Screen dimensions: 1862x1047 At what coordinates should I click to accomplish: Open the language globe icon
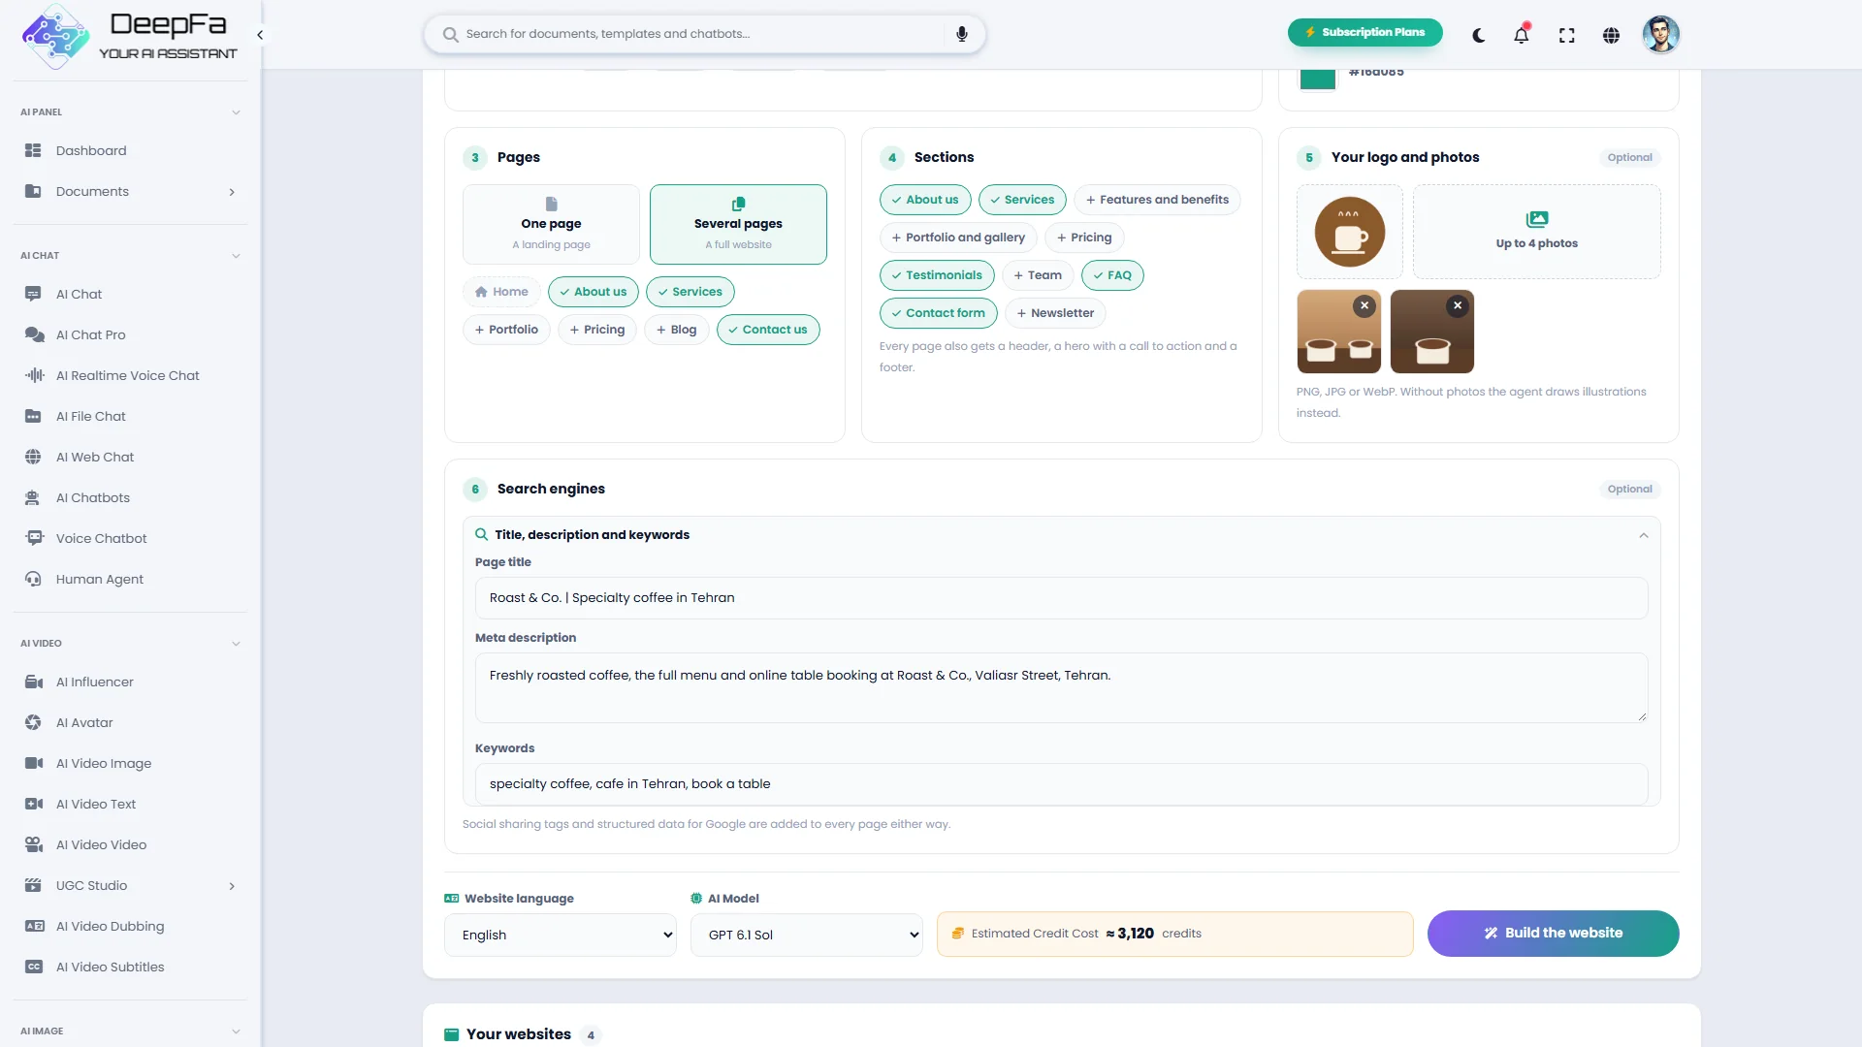pos(1611,35)
